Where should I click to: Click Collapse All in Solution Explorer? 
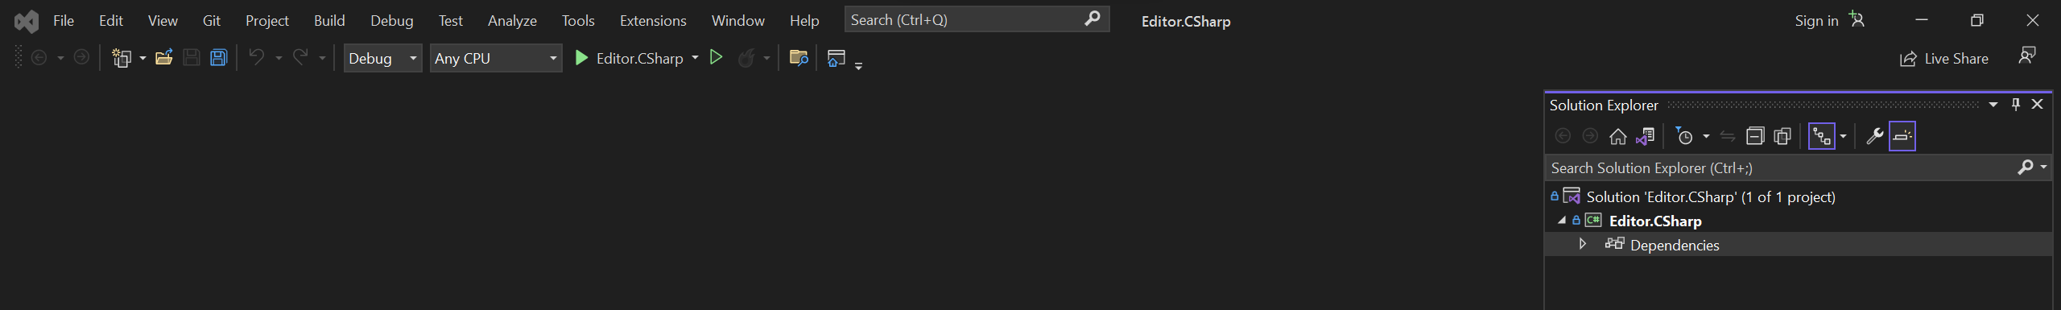click(1755, 136)
